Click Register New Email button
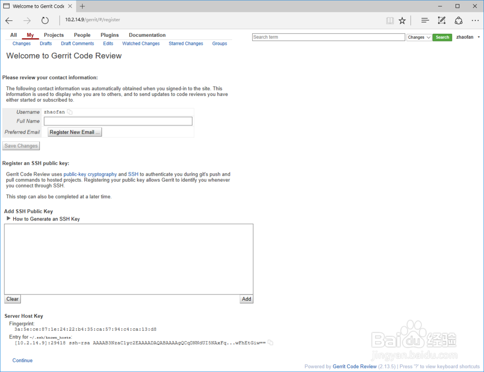This screenshot has height=372, width=484. point(75,132)
